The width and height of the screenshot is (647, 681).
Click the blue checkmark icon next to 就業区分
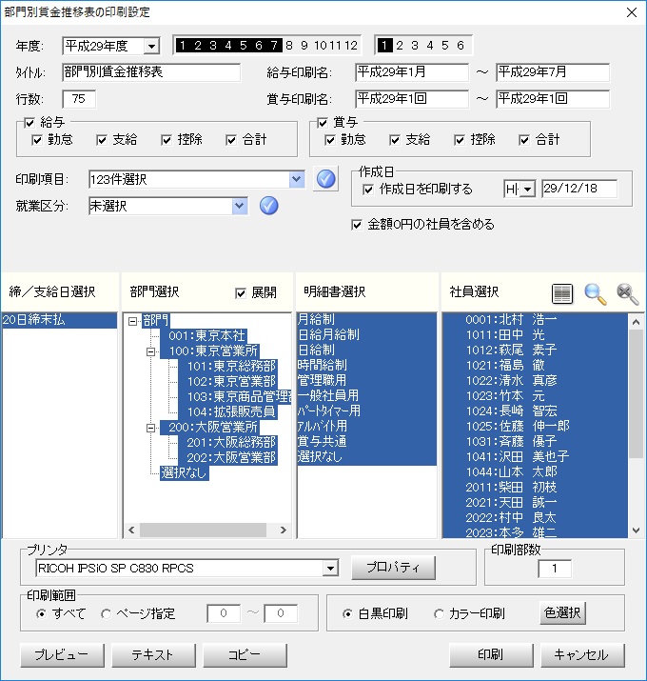coord(268,206)
